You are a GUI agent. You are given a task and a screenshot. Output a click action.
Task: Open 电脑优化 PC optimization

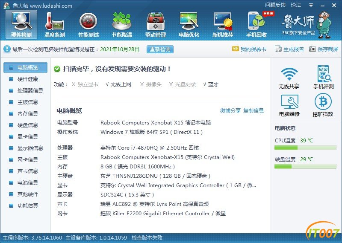point(189,25)
